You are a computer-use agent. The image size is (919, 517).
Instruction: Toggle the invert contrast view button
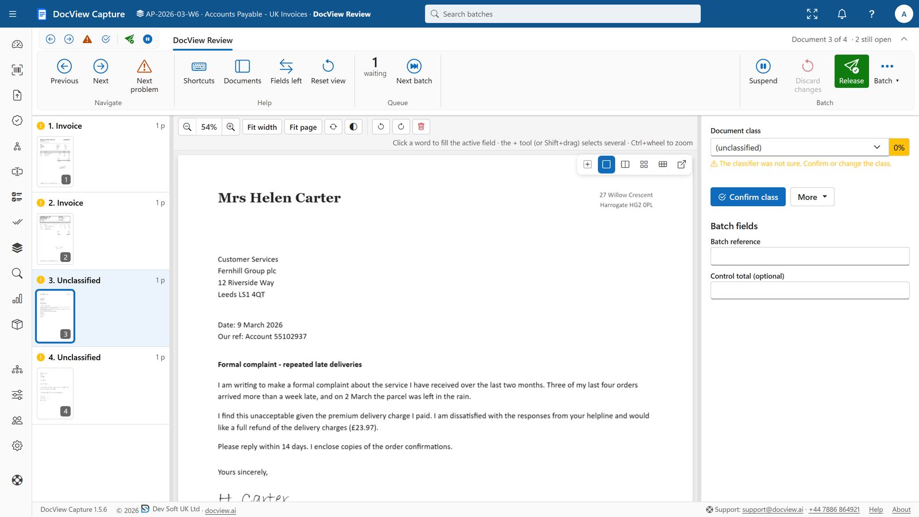coord(354,127)
